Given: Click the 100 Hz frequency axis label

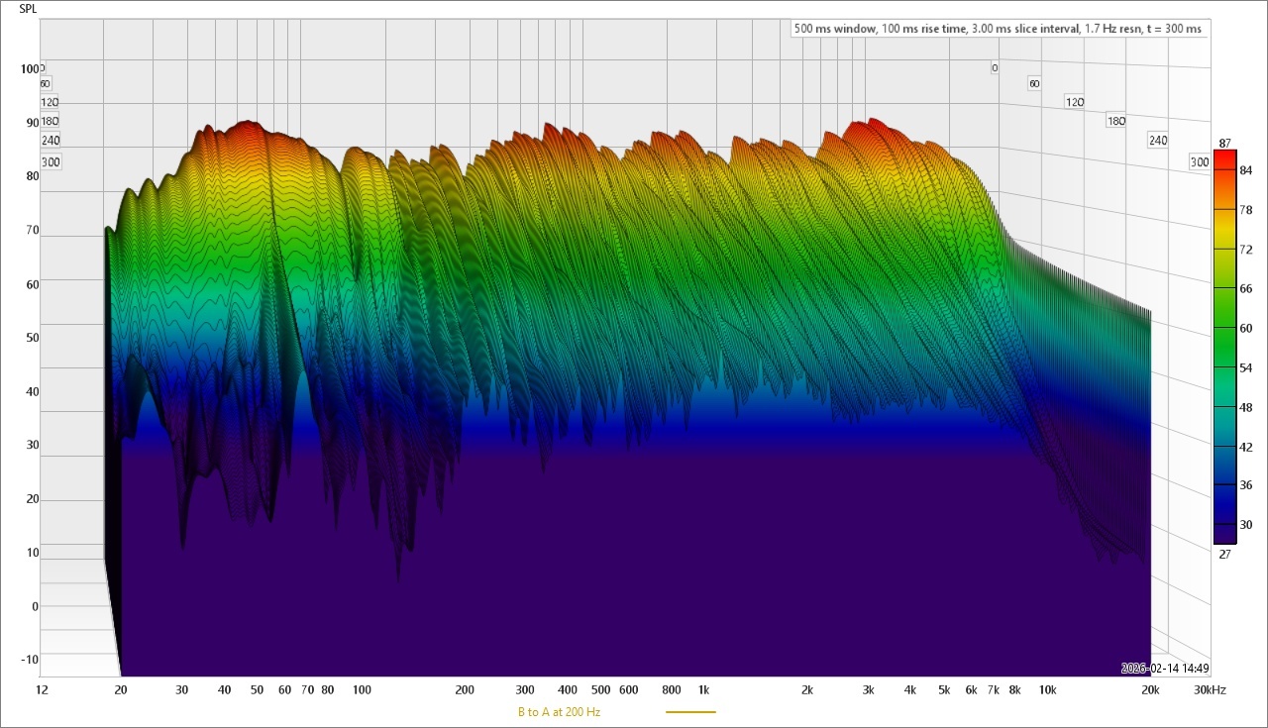Looking at the screenshot, I should [x=362, y=689].
